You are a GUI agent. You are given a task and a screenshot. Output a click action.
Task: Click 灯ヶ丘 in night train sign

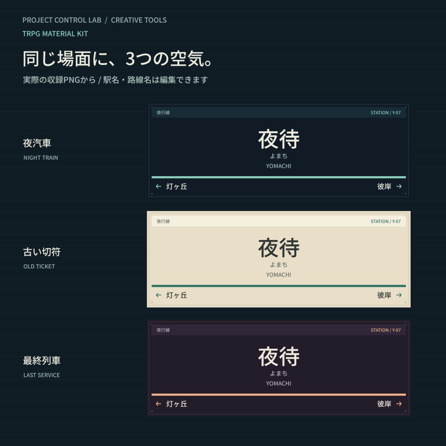(177, 186)
